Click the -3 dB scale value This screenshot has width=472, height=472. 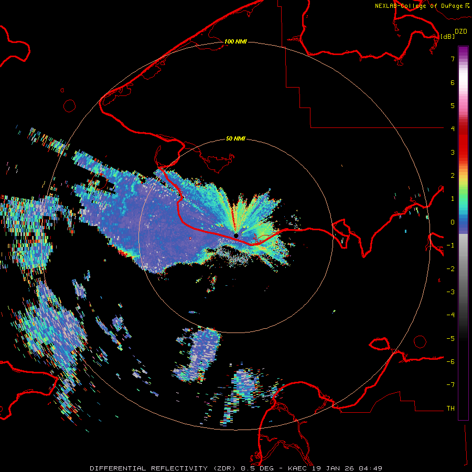click(450, 292)
